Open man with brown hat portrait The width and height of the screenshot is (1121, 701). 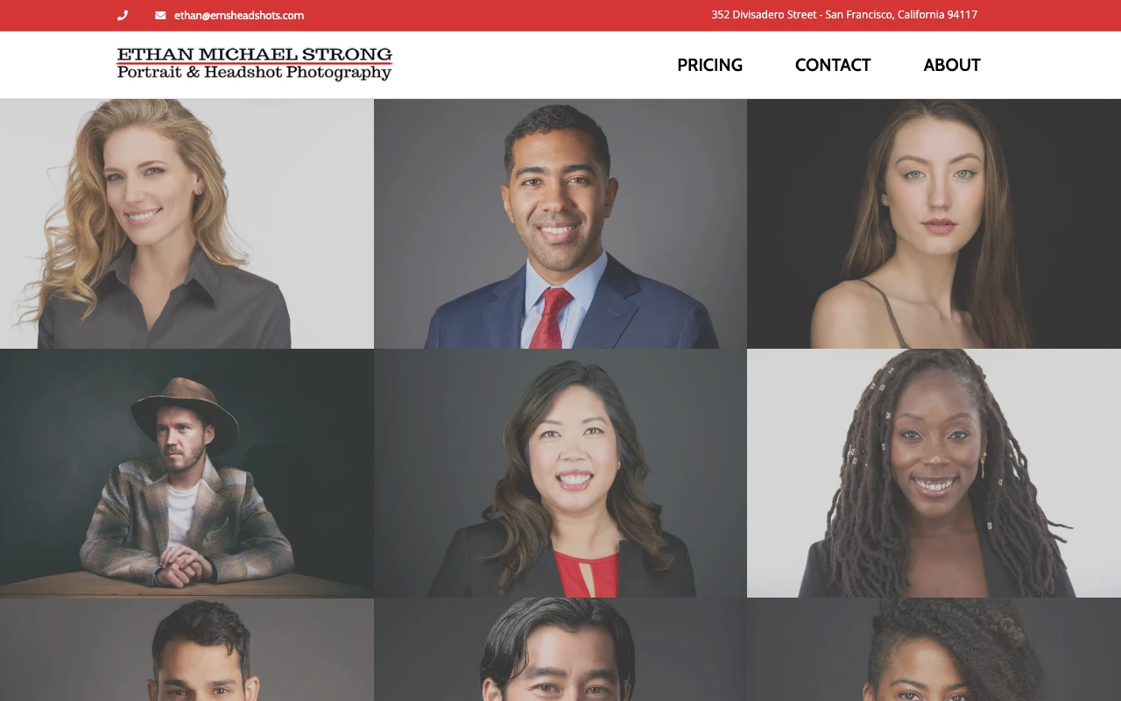[187, 473]
